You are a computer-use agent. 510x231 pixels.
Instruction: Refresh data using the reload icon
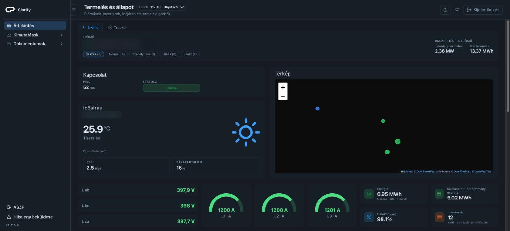(x=445, y=10)
